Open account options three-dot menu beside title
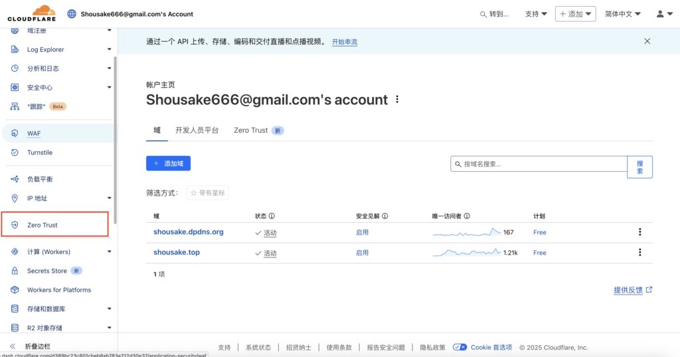Image resolution: width=680 pixels, height=357 pixels. [397, 100]
